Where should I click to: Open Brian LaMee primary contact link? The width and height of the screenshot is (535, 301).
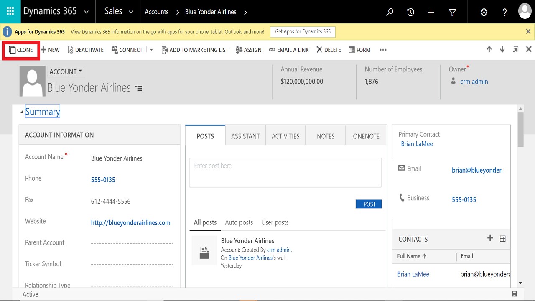click(x=417, y=144)
